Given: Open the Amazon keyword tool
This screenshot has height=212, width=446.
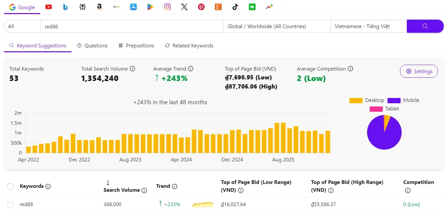Looking at the screenshot, I should (x=100, y=7).
